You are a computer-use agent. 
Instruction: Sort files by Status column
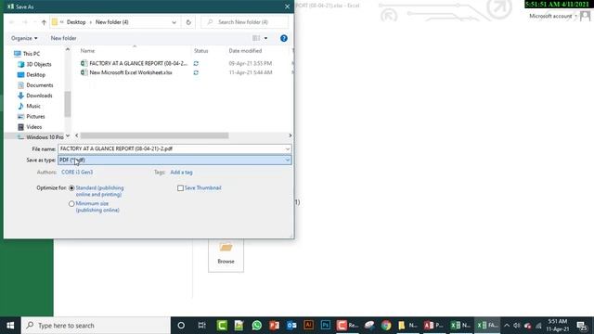[201, 51]
